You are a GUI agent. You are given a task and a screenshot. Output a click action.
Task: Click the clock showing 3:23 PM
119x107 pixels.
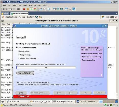pos(110,17)
